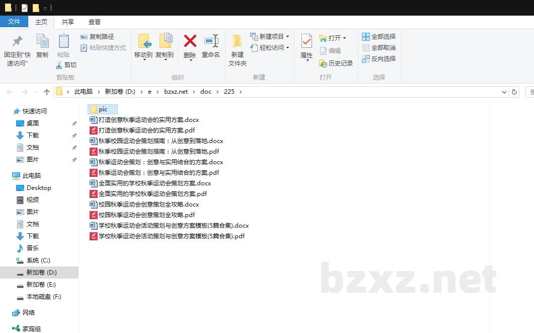The width and height of the screenshot is (534, 333).
Task: Select 系统 (C:) drive in sidebar
Action: point(38,260)
